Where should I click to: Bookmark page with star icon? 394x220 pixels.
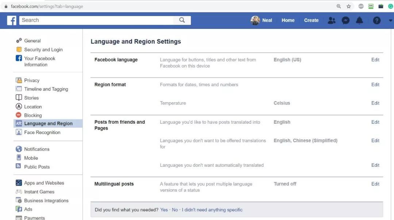349,6
